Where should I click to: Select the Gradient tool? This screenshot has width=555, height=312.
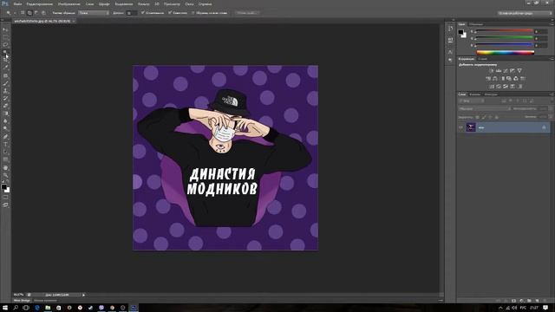[5, 114]
